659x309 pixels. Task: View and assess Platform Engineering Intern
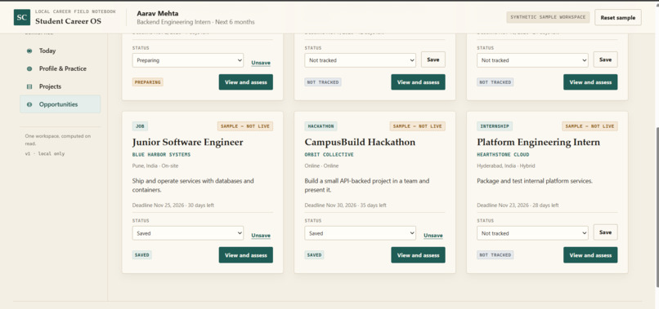click(x=590, y=255)
